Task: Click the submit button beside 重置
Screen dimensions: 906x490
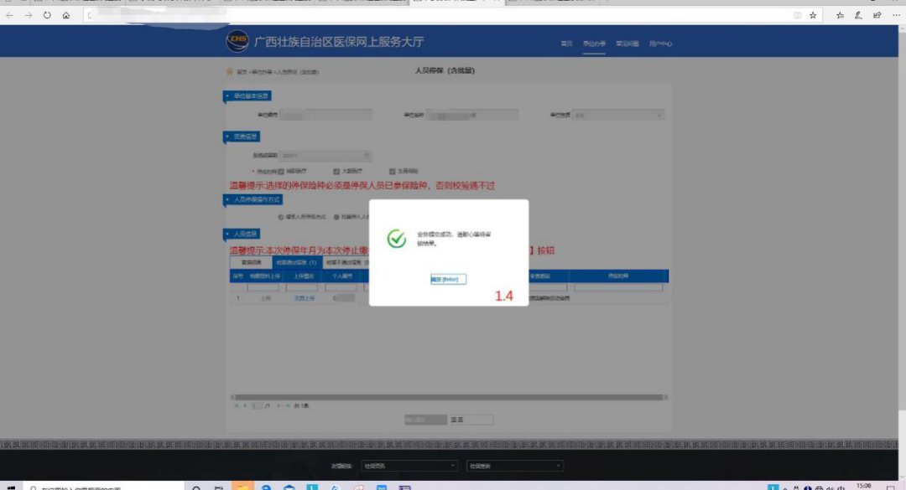Action: (x=426, y=420)
